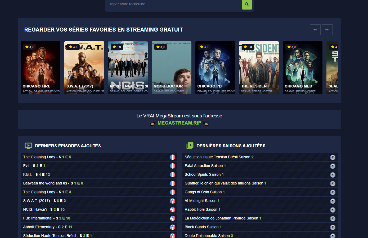Click the French flag on Between the world and us

pyautogui.click(x=173, y=183)
